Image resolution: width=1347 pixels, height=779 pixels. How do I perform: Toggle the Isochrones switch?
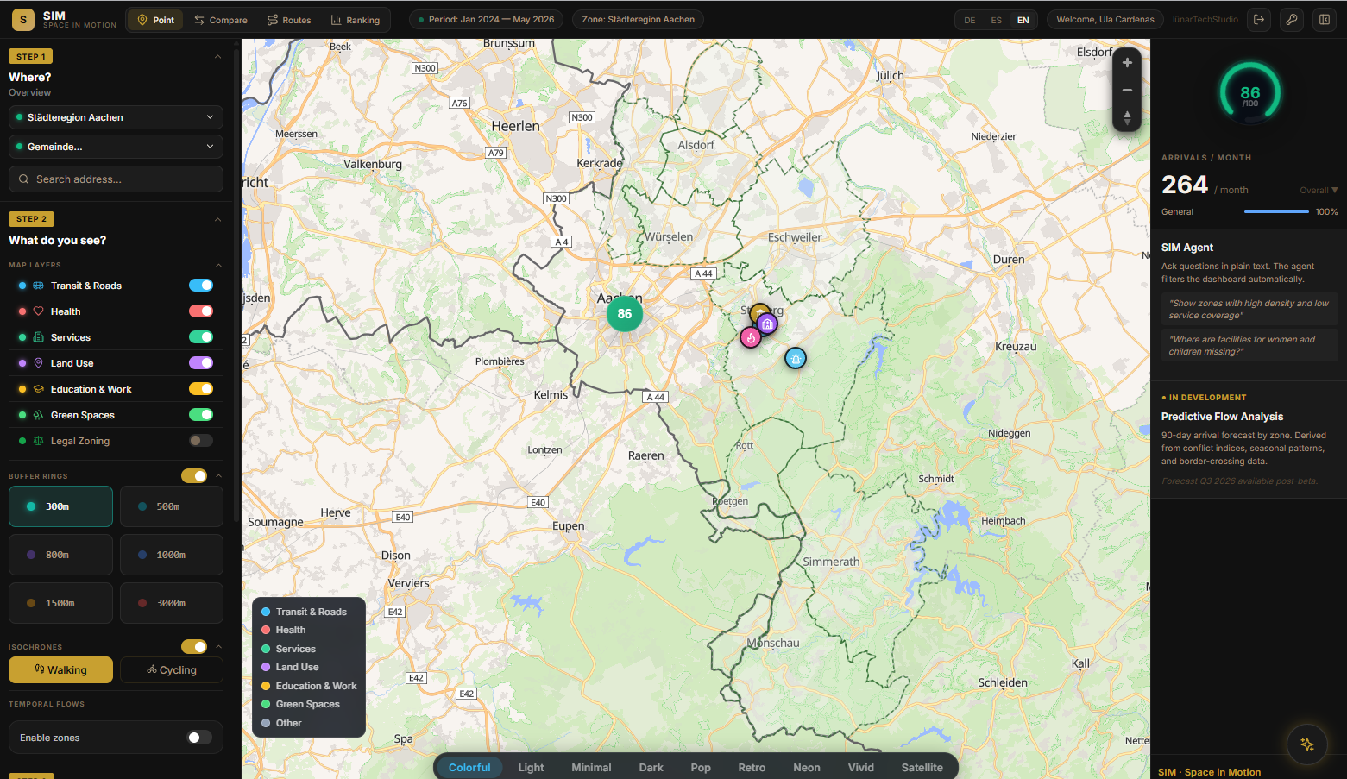[194, 647]
